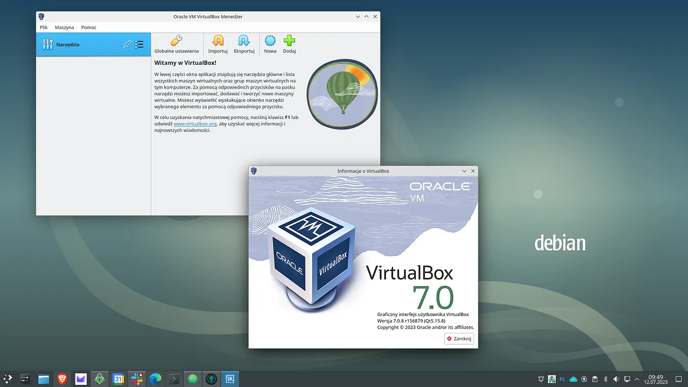Screen dimensions: 688x387
Task: Visit the www.virtualbox.org link
Action: tap(195, 124)
